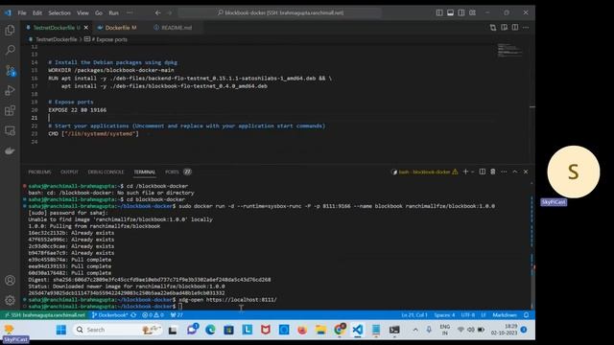Close the TestnetDockerfile tab
The height and width of the screenshot is (345, 614).
point(86,28)
